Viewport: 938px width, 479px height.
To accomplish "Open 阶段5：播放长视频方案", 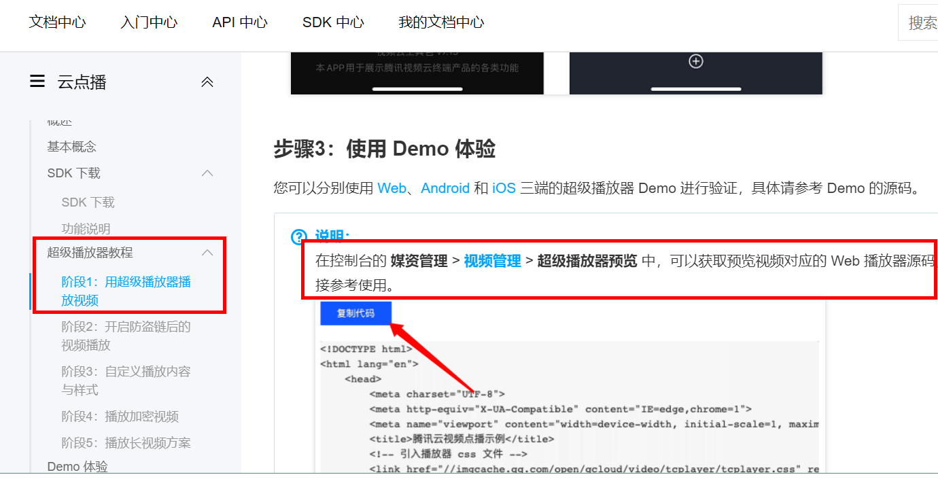I will pos(126,443).
